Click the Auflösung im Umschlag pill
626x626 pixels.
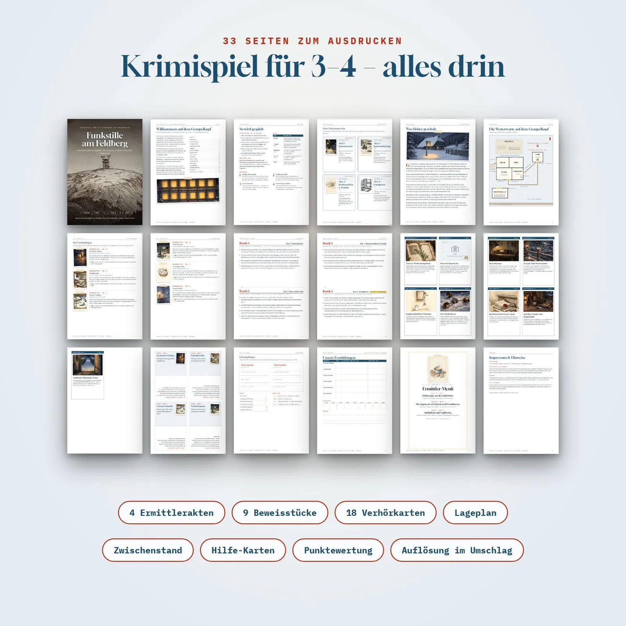click(x=457, y=550)
